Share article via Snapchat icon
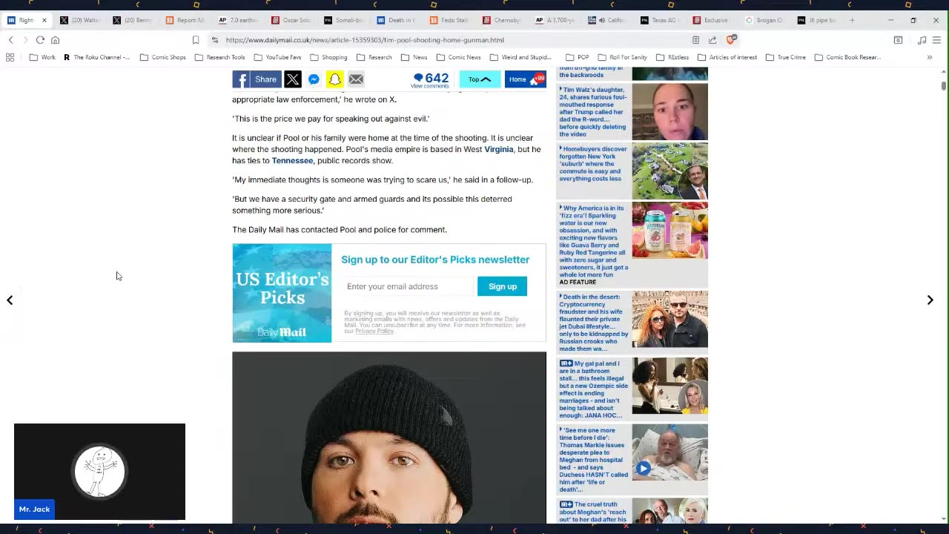This screenshot has height=534, width=949. point(334,79)
